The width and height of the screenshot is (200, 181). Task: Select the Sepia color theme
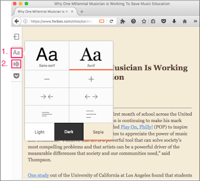tap(98, 132)
